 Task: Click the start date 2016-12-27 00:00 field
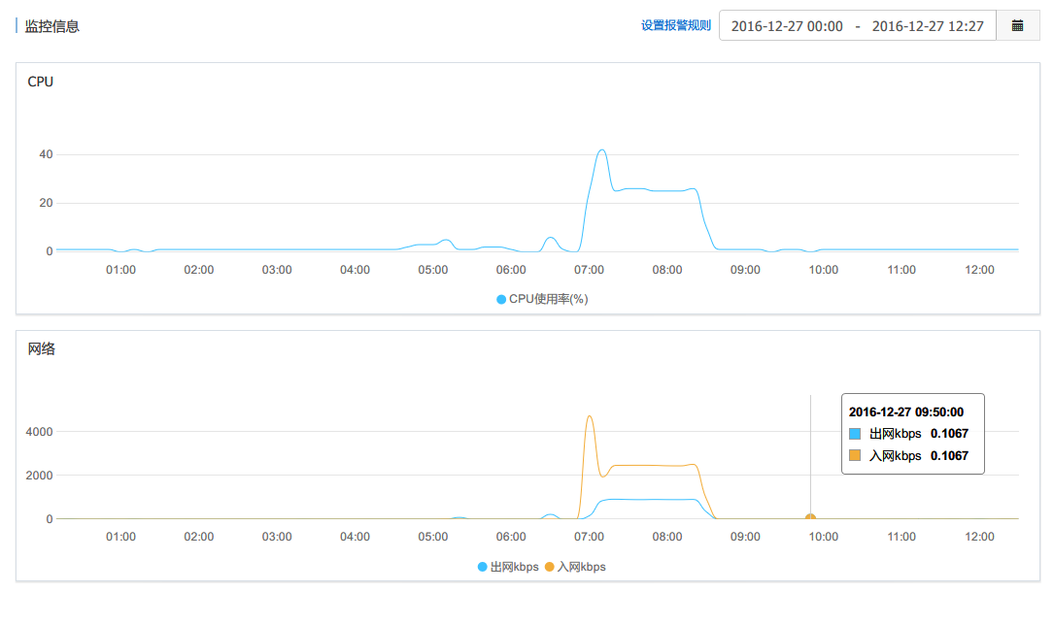pos(787,26)
